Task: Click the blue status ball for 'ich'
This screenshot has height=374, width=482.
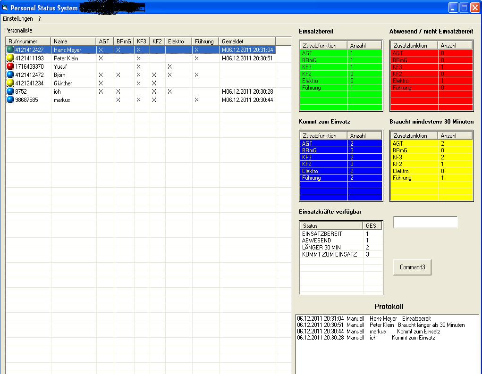Action: [10, 92]
